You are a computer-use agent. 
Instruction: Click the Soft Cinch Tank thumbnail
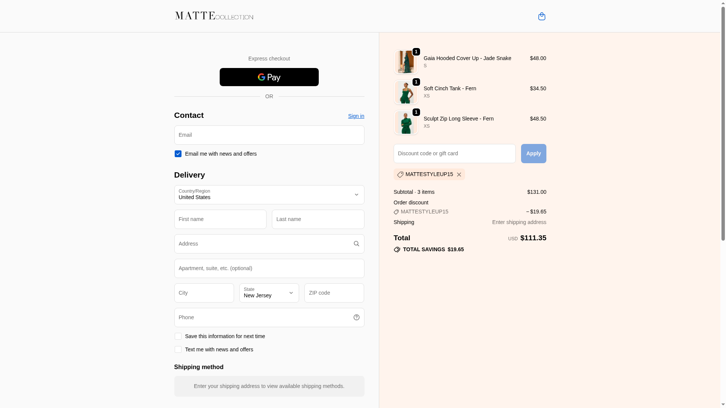(x=406, y=92)
